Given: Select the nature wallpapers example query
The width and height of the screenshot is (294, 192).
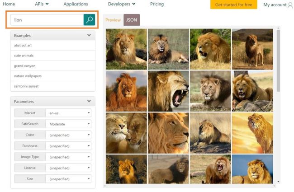Looking at the screenshot, I should 52,76.
